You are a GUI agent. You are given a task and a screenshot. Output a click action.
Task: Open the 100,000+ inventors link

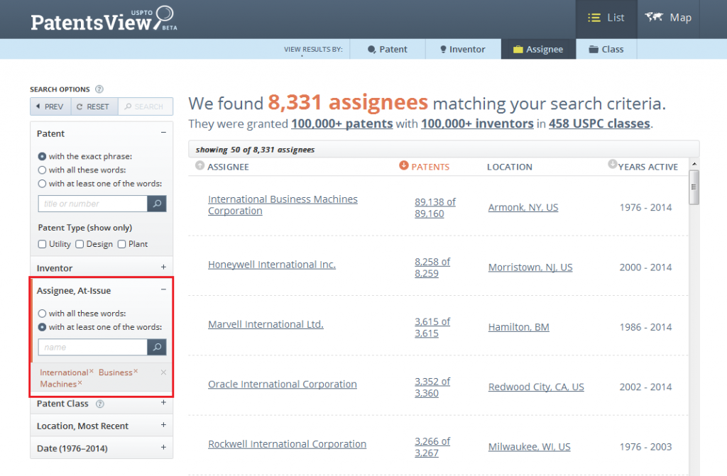477,123
